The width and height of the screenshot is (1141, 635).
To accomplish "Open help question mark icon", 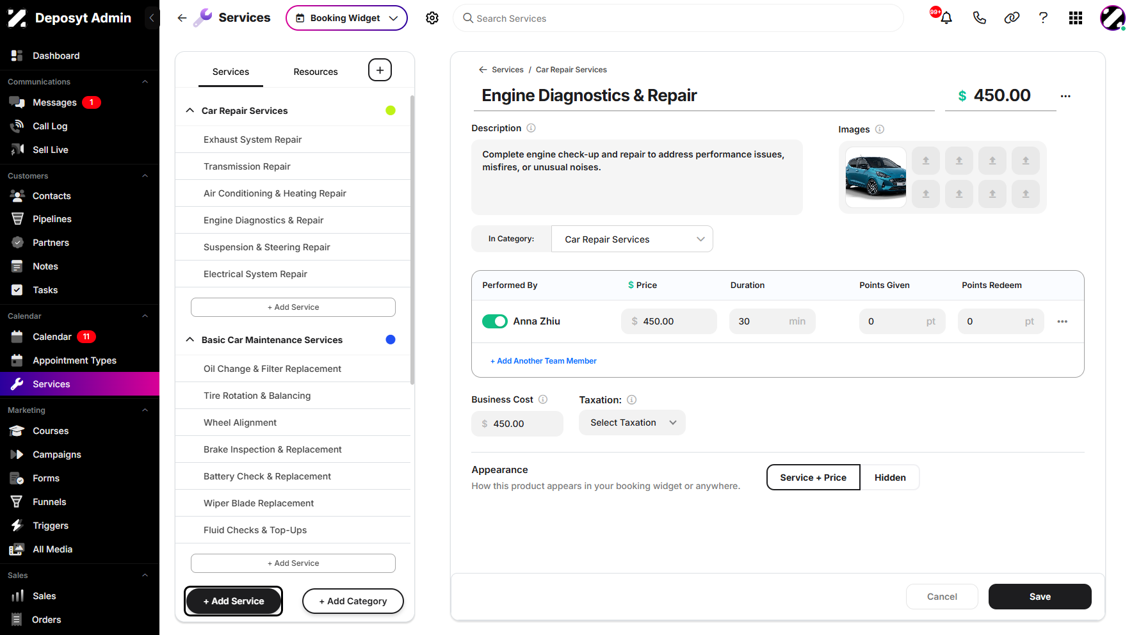I will tap(1043, 18).
